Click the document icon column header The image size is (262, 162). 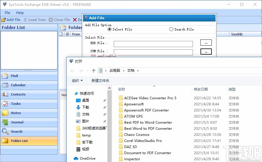point(61,34)
